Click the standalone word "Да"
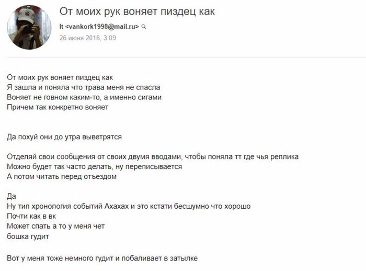The height and width of the screenshot is (271, 366). 12,196
